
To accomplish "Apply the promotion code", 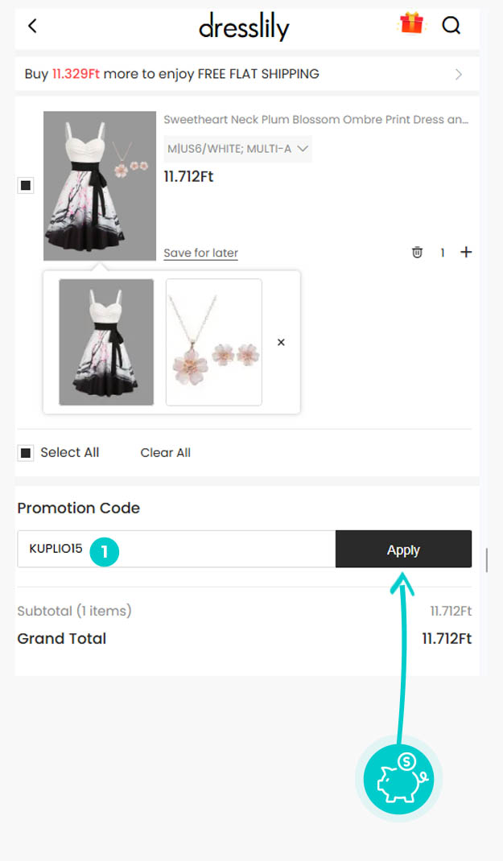I will pos(404,549).
